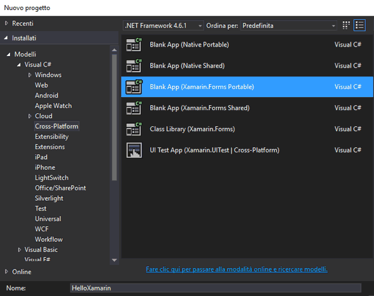Screen dimensions: 374x296
Task: Click the Blank App (Native Shared) template icon
Action: [134, 66]
